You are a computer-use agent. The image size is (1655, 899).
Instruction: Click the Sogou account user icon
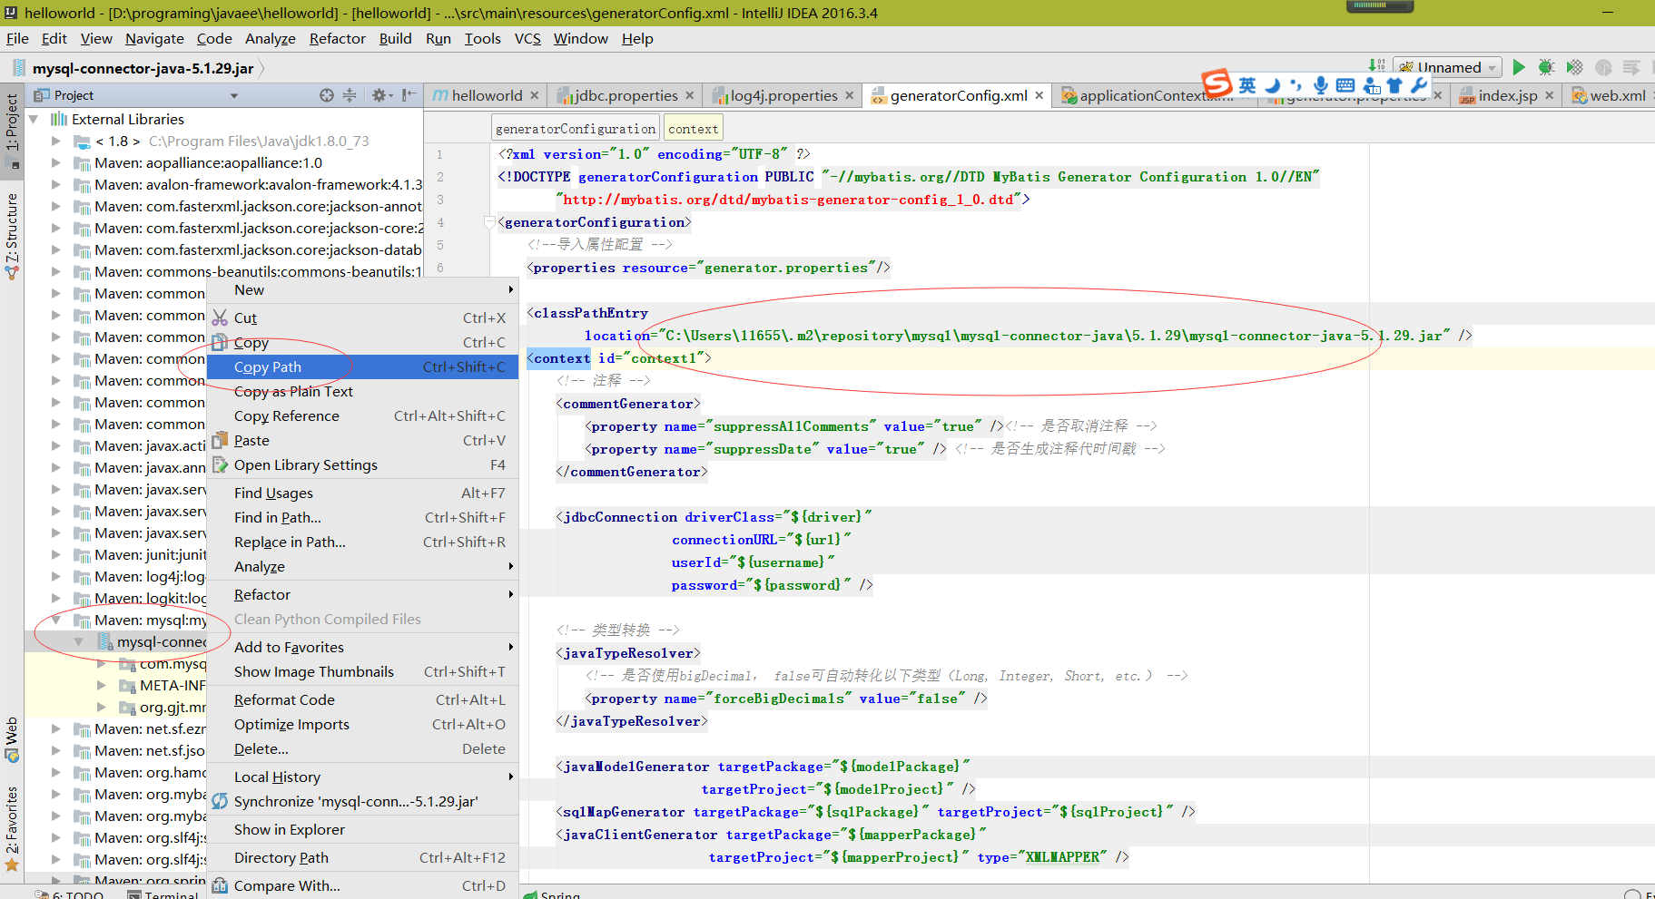click(x=1371, y=85)
